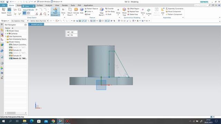Select Non-timestamp Geometry folder
Image resolution: width=221 pixels, height=124 pixels.
point(17,39)
